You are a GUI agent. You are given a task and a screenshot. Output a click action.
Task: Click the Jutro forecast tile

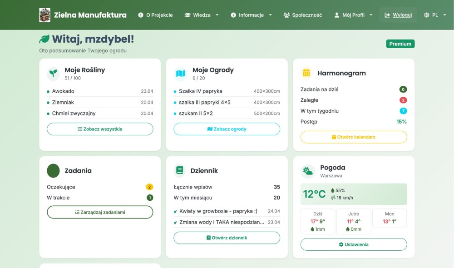pyautogui.click(x=354, y=221)
